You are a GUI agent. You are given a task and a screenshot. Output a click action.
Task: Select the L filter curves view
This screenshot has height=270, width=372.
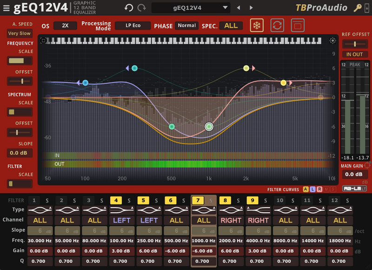coord(312,189)
